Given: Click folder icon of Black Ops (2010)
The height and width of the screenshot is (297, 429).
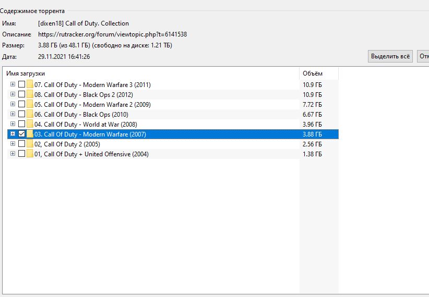Looking at the screenshot, I should pyautogui.click(x=30, y=115).
